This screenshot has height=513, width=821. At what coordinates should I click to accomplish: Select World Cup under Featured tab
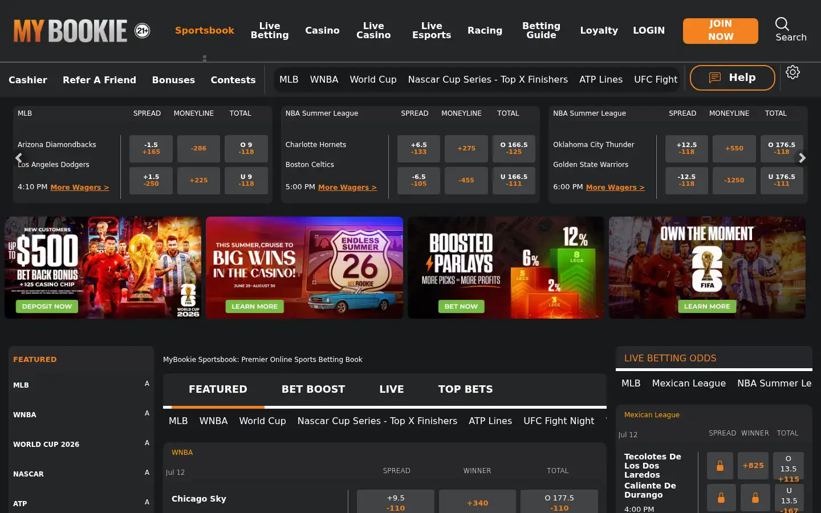pos(262,421)
